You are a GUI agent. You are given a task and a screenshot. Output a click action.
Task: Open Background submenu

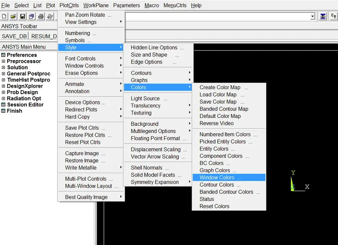tap(158, 124)
